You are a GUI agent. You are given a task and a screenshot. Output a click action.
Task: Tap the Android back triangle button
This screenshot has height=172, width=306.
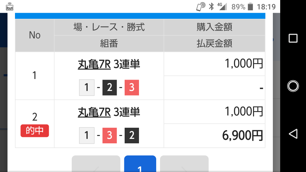(293, 134)
